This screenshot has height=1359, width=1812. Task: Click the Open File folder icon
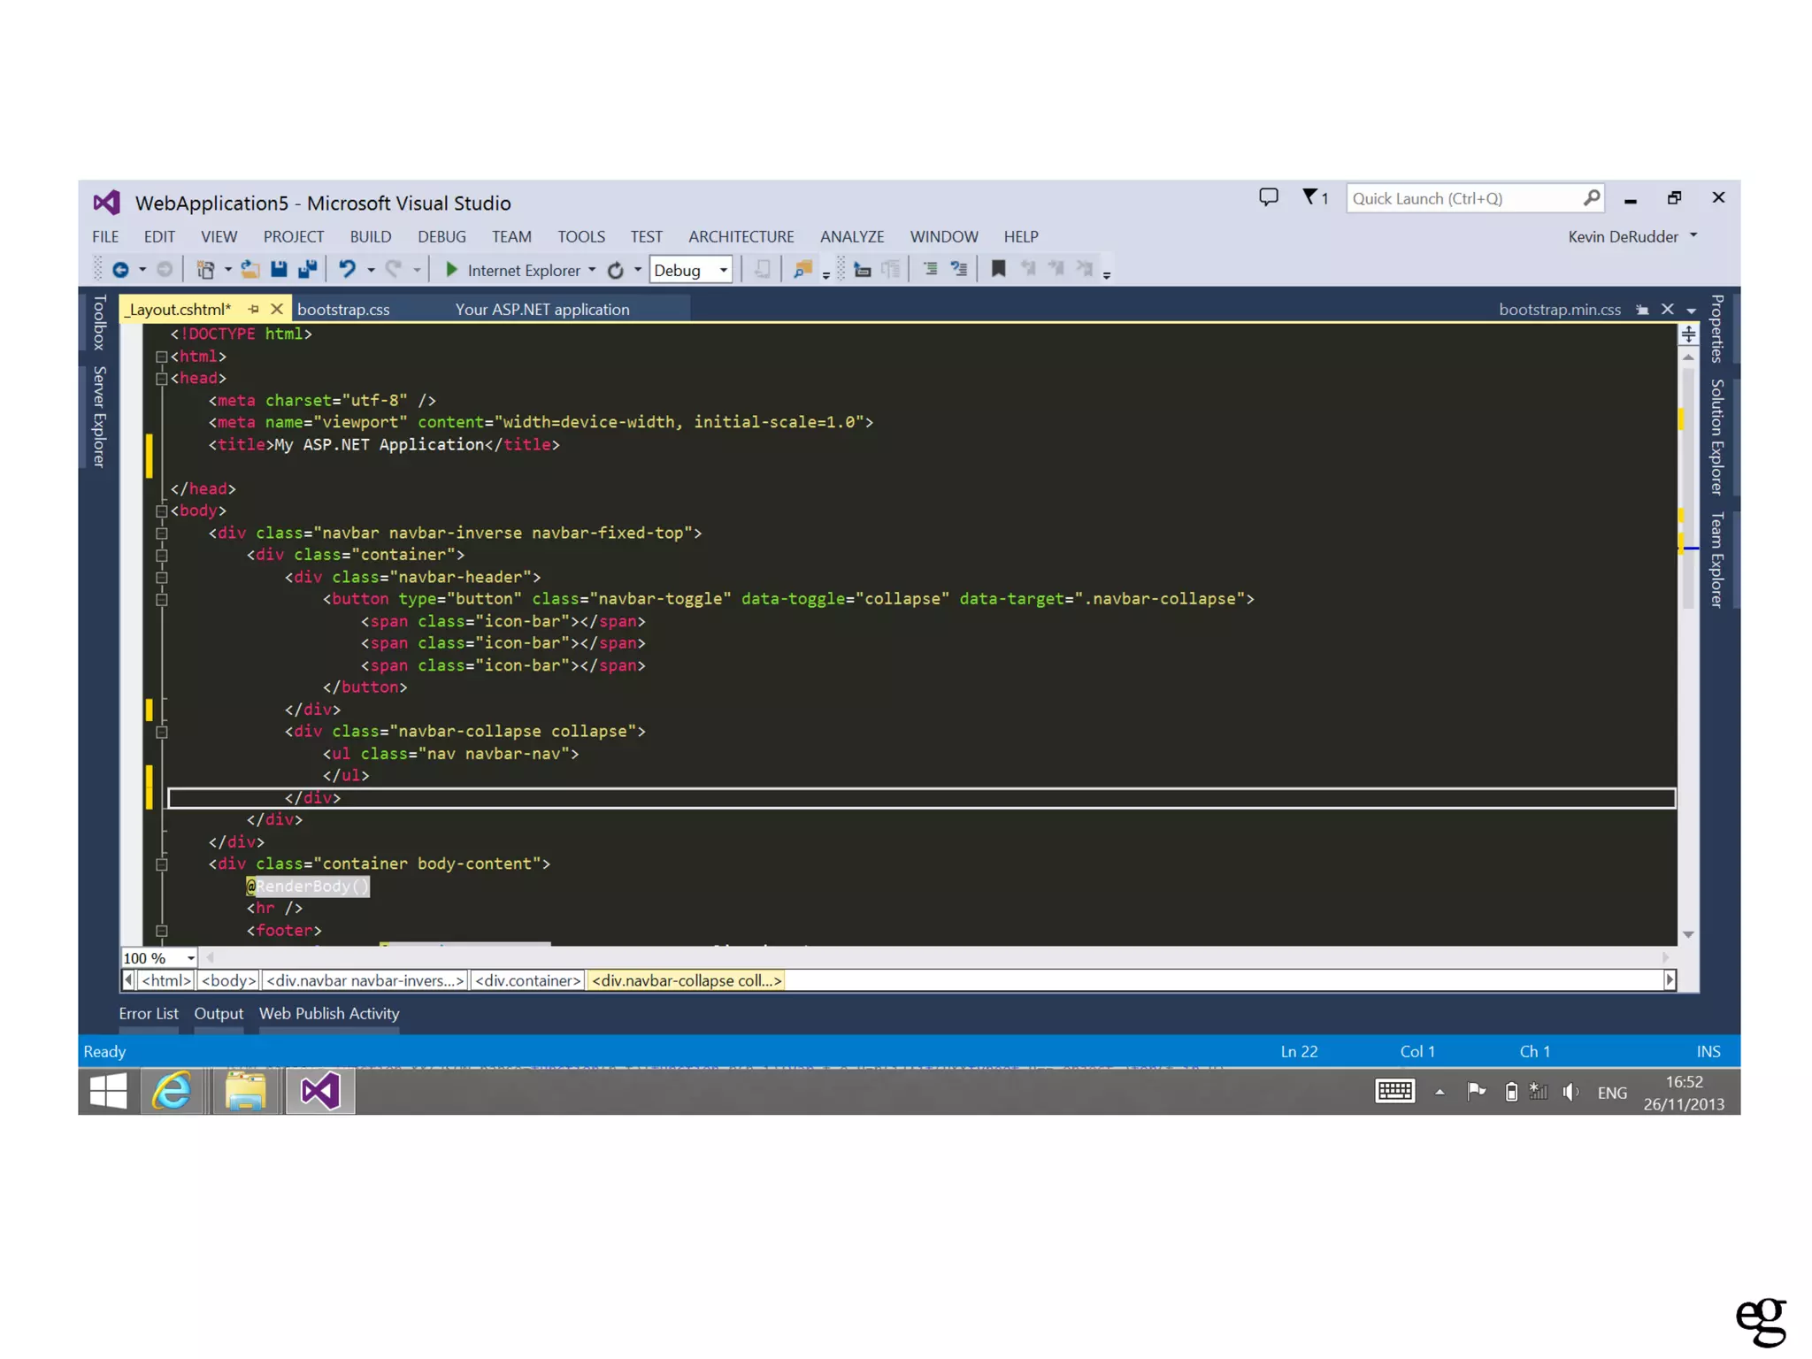pos(250,270)
